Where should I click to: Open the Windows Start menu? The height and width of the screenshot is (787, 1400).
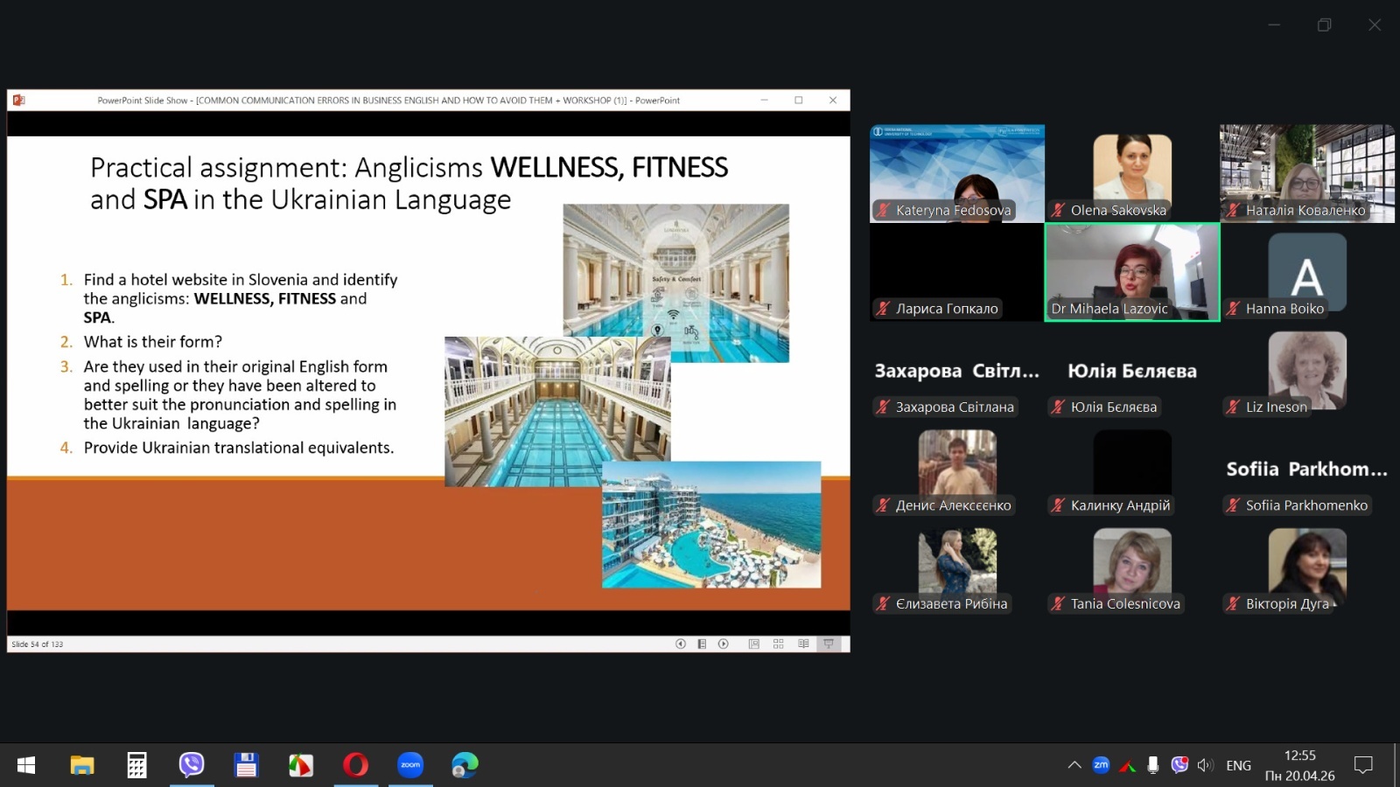pos(26,765)
